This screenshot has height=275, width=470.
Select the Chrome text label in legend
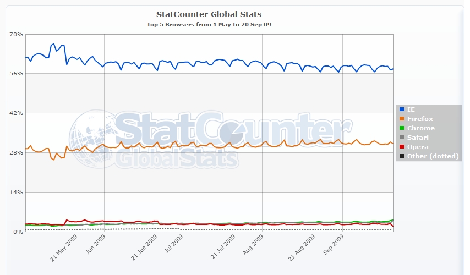coord(419,128)
